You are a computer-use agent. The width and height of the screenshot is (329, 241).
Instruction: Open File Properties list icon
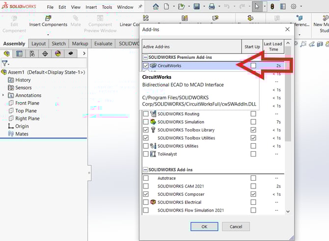[x=283, y=7]
